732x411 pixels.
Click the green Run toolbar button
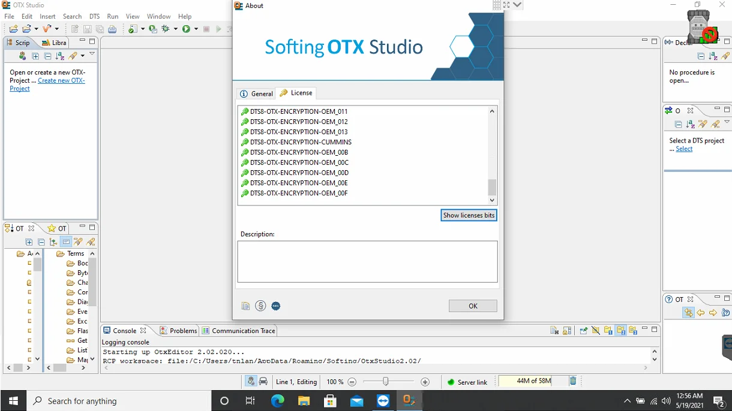(187, 29)
